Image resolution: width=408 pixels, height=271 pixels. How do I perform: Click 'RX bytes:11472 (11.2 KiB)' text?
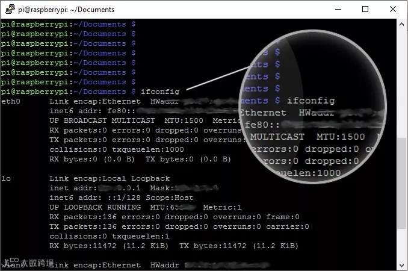coord(109,246)
